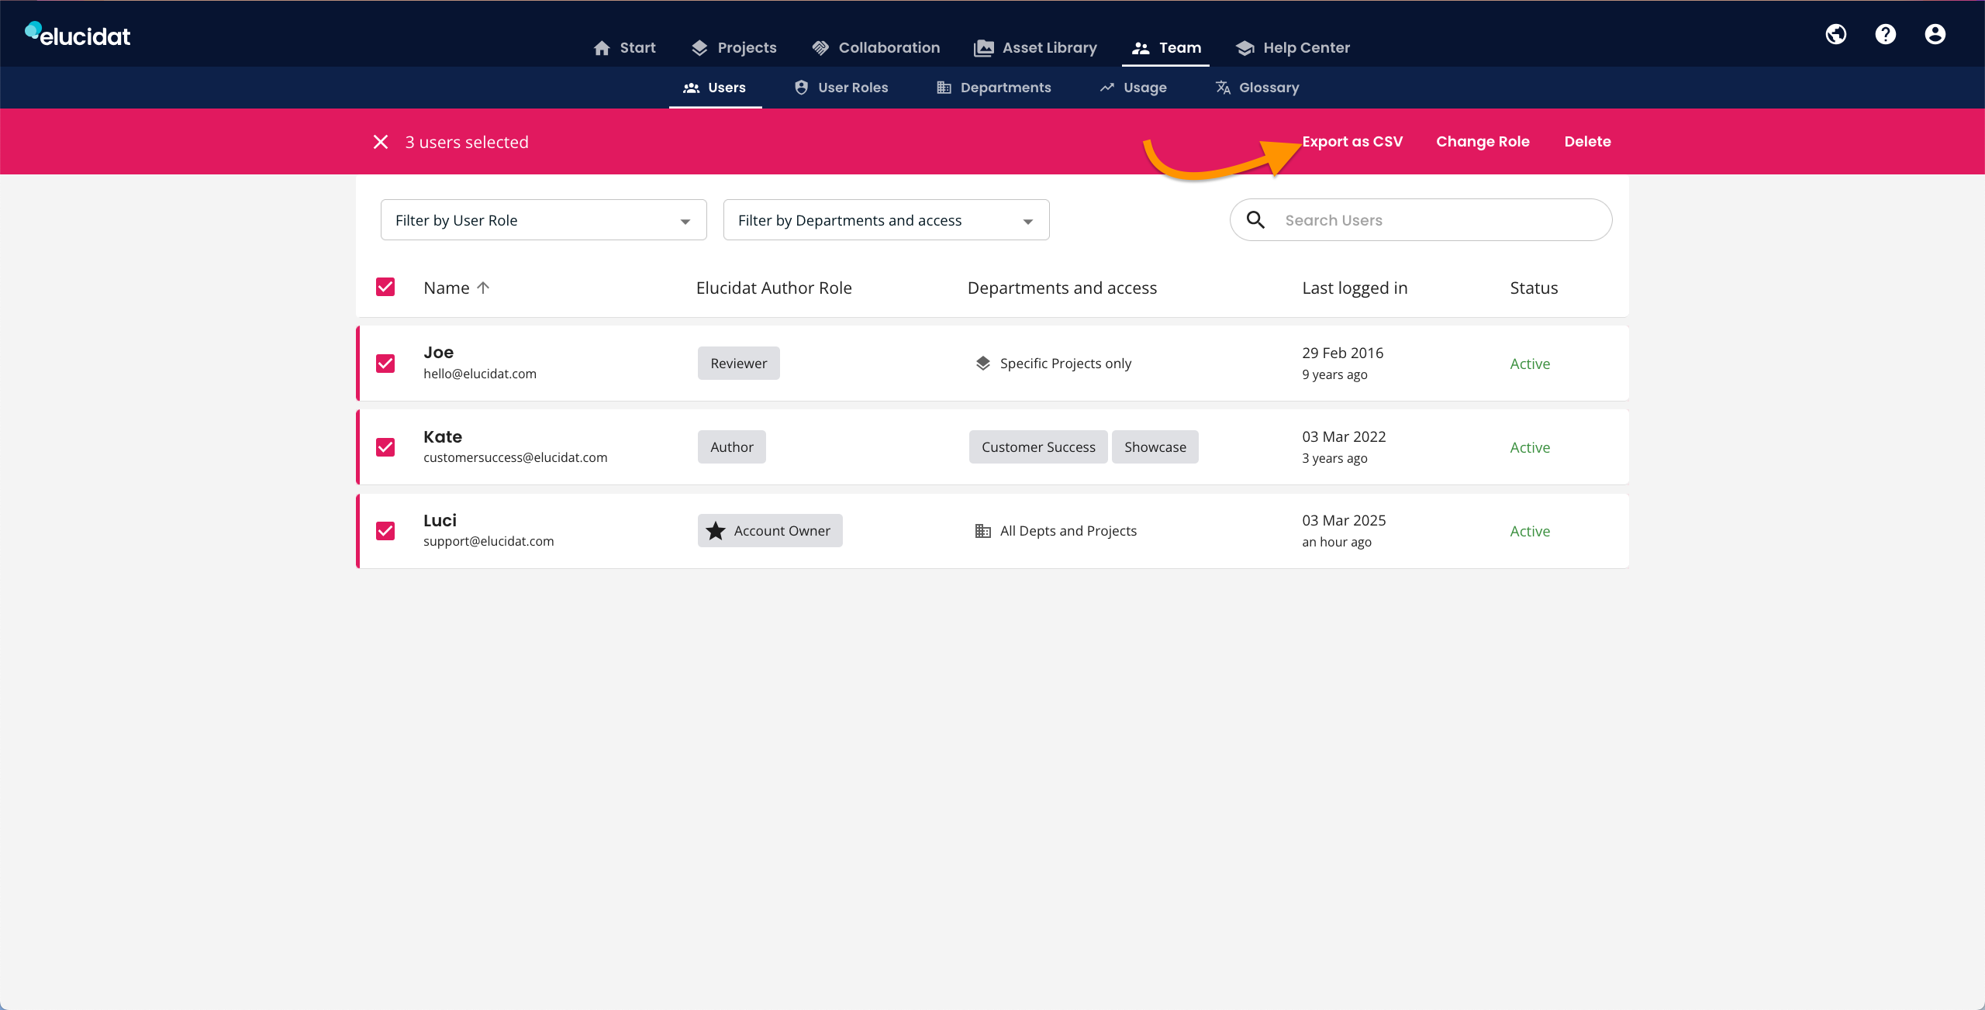Select the Users sub-tab

715,88
